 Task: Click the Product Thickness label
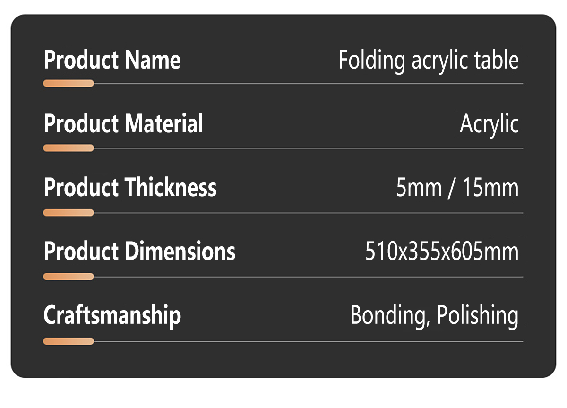click(x=130, y=187)
